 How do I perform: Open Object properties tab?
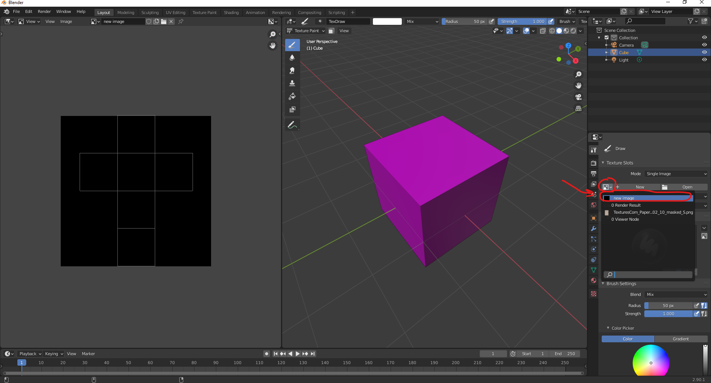point(594,218)
